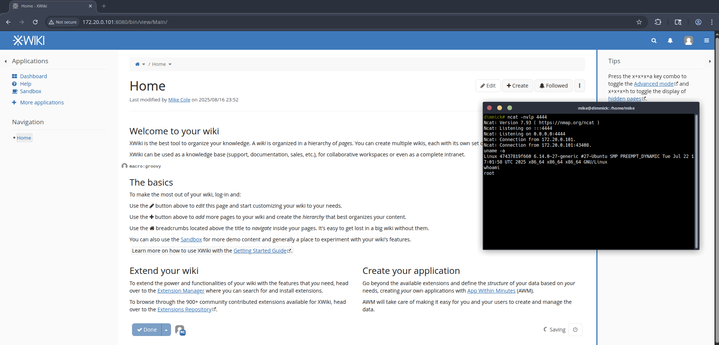Click the Not secure site info chip
The height and width of the screenshot is (345, 719).
63,22
